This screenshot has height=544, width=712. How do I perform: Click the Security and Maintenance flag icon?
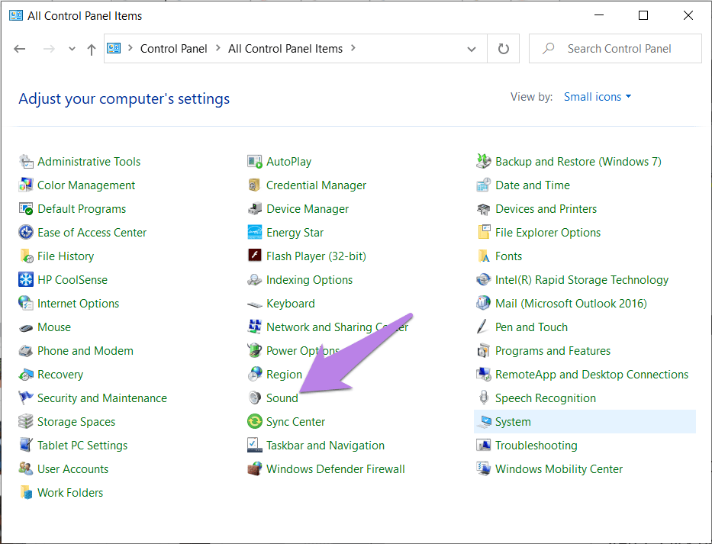tap(26, 398)
